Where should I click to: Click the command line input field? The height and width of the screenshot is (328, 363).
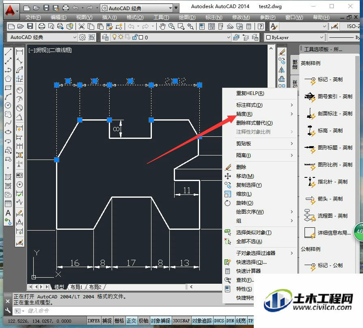tap(139, 311)
